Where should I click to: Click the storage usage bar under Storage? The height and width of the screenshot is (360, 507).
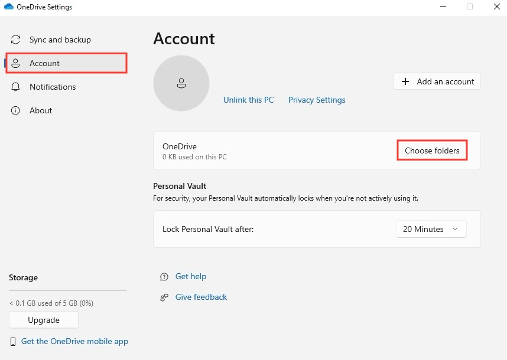coord(67,289)
